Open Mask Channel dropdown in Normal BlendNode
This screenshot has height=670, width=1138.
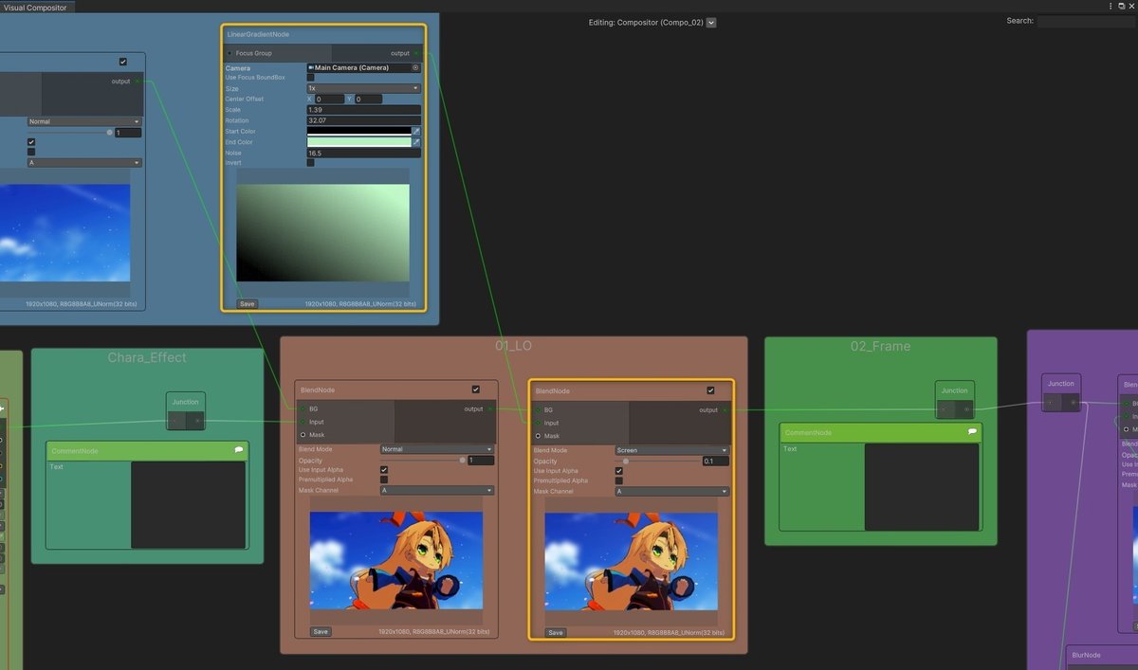tap(437, 491)
